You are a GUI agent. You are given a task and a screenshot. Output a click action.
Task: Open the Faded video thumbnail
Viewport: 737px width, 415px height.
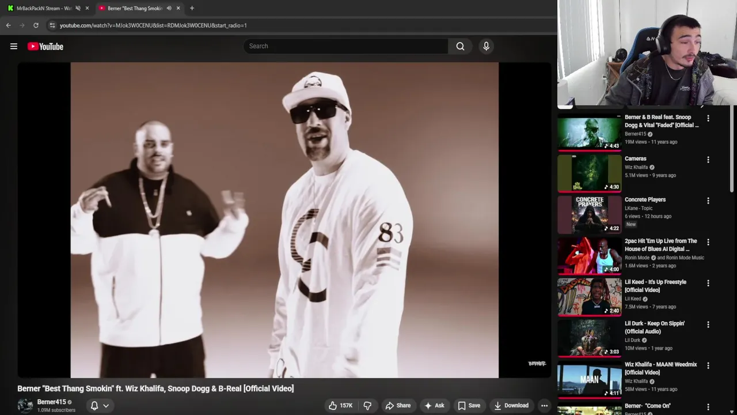590,132
